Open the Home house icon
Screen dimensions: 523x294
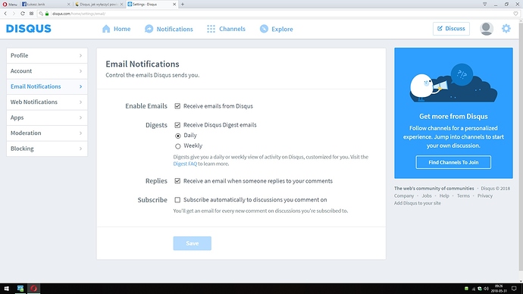tap(106, 29)
